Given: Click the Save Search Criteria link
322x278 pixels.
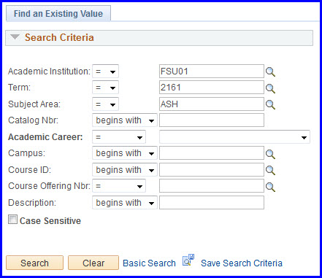Looking at the screenshot, I should coord(242,263).
